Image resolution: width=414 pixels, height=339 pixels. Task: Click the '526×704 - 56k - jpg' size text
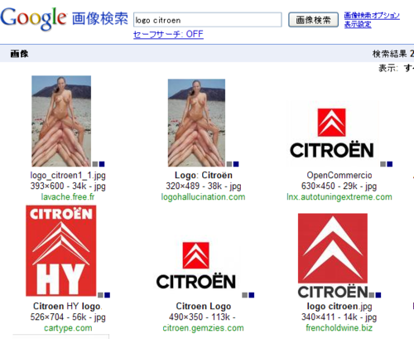tap(68, 317)
